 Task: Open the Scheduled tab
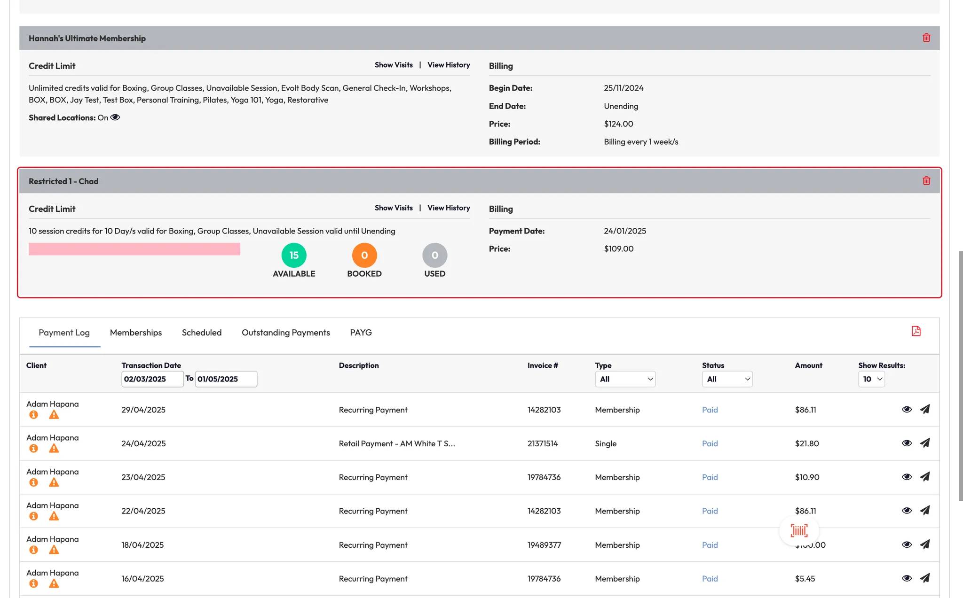coord(201,333)
